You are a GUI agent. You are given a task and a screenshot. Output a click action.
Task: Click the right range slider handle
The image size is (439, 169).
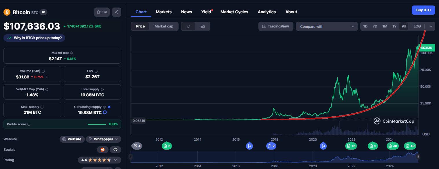click(419, 157)
